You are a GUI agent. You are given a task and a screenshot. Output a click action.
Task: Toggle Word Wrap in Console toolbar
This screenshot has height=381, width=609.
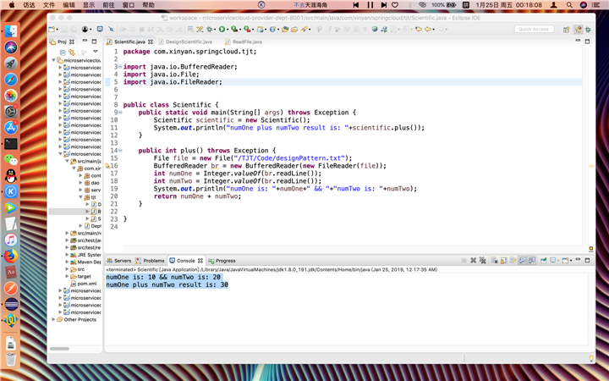(513, 261)
